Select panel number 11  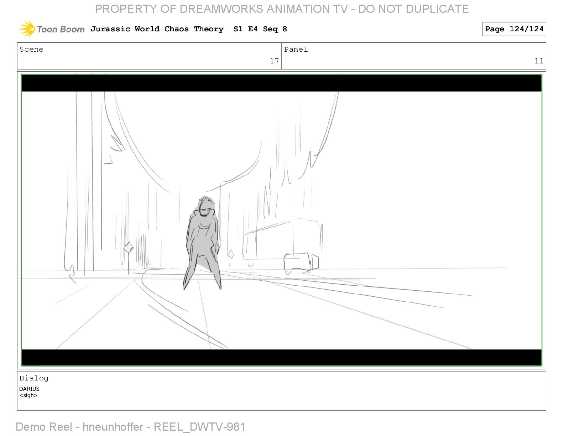point(539,61)
